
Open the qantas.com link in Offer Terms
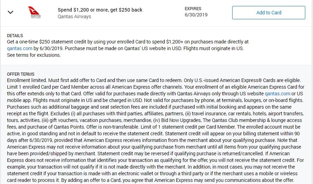click(x=278, y=94)
